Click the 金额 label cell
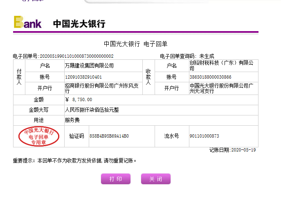The width and height of the screenshot is (281, 201). 39,100
